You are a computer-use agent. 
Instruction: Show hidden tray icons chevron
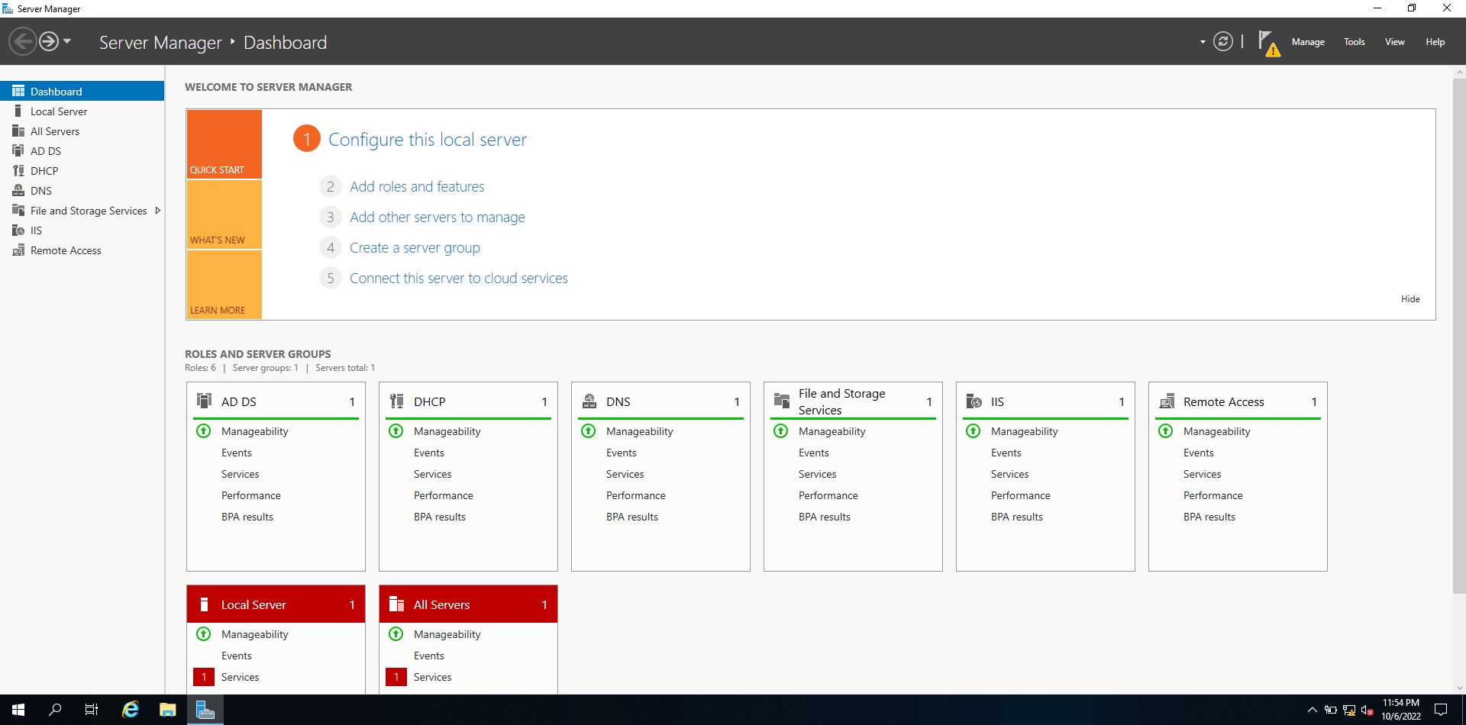pyautogui.click(x=1312, y=710)
